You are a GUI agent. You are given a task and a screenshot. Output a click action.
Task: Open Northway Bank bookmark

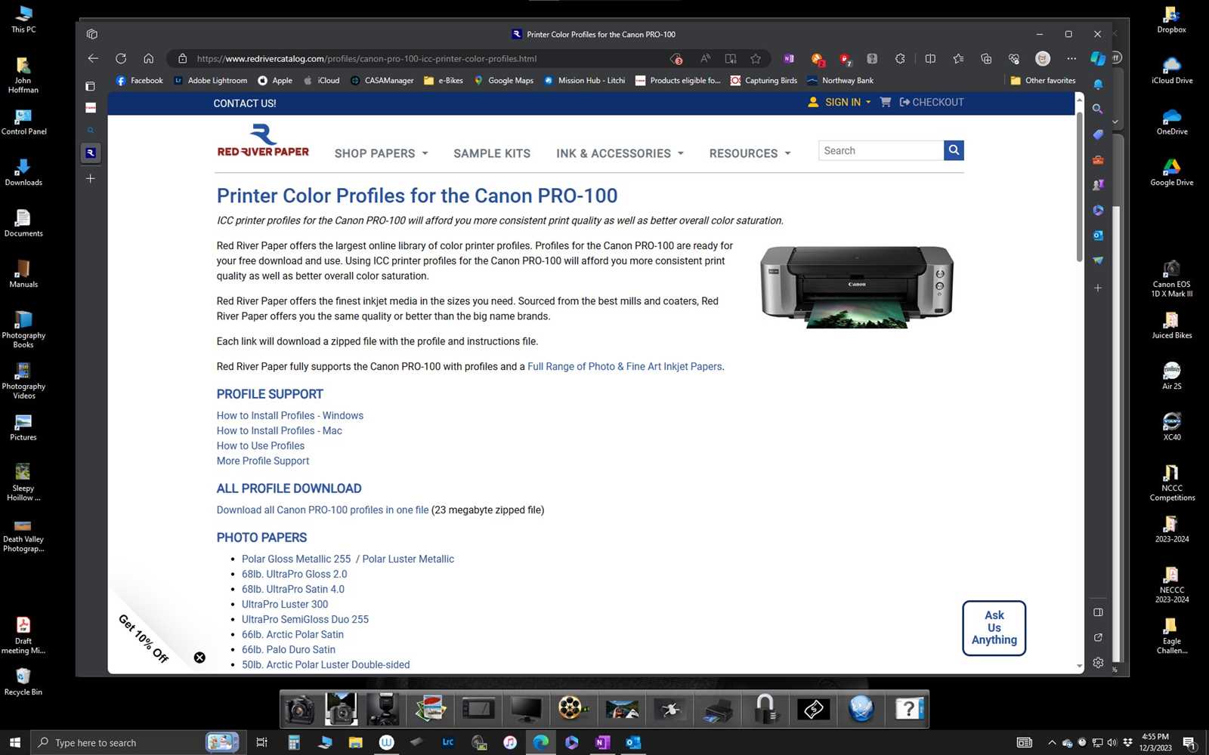pyautogui.click(x=840, y=80)
